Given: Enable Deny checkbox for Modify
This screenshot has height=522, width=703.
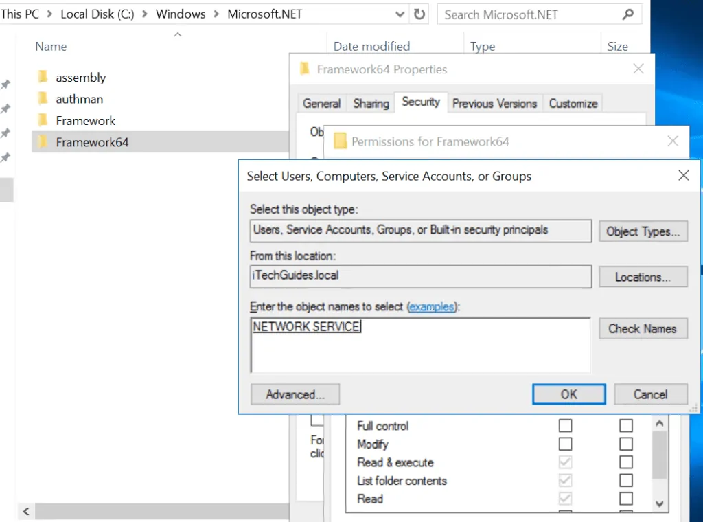Looking at the screenshot, I should [x=625, y=444].
